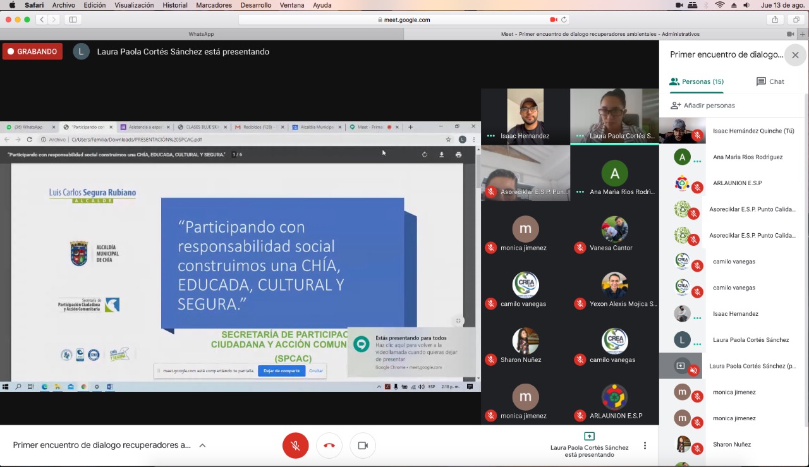Click the volume icon in menu bar

click(x=746, y=5)
